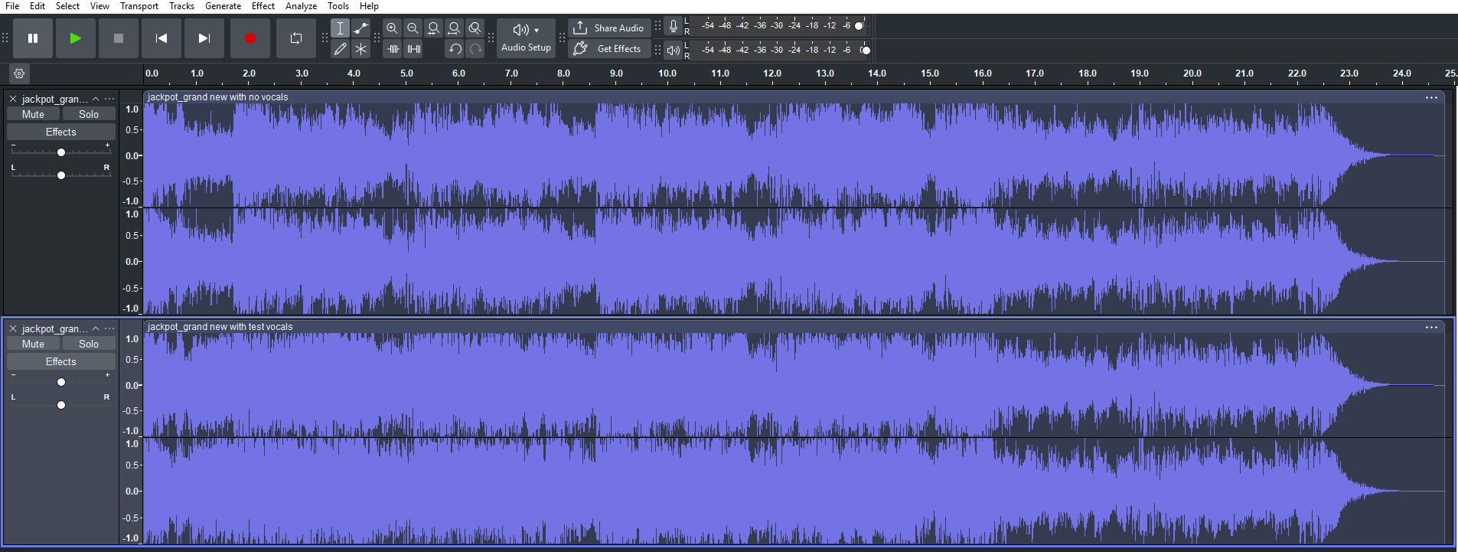
Task: Open the "test vocals" clip options menu
Action: click(1431, 327)
